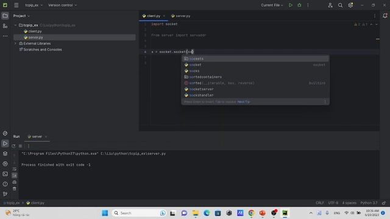
Task: Open the Python Console layers icon
Action: click(5, 154)
